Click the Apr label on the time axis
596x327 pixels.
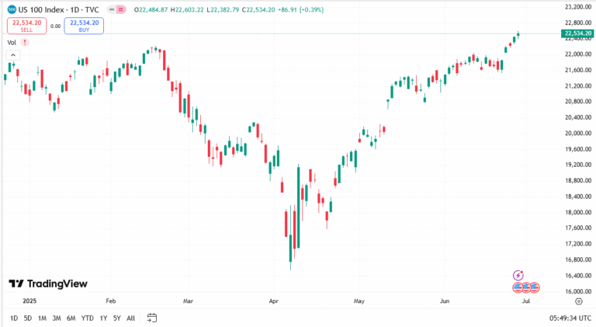coord(272,300)
